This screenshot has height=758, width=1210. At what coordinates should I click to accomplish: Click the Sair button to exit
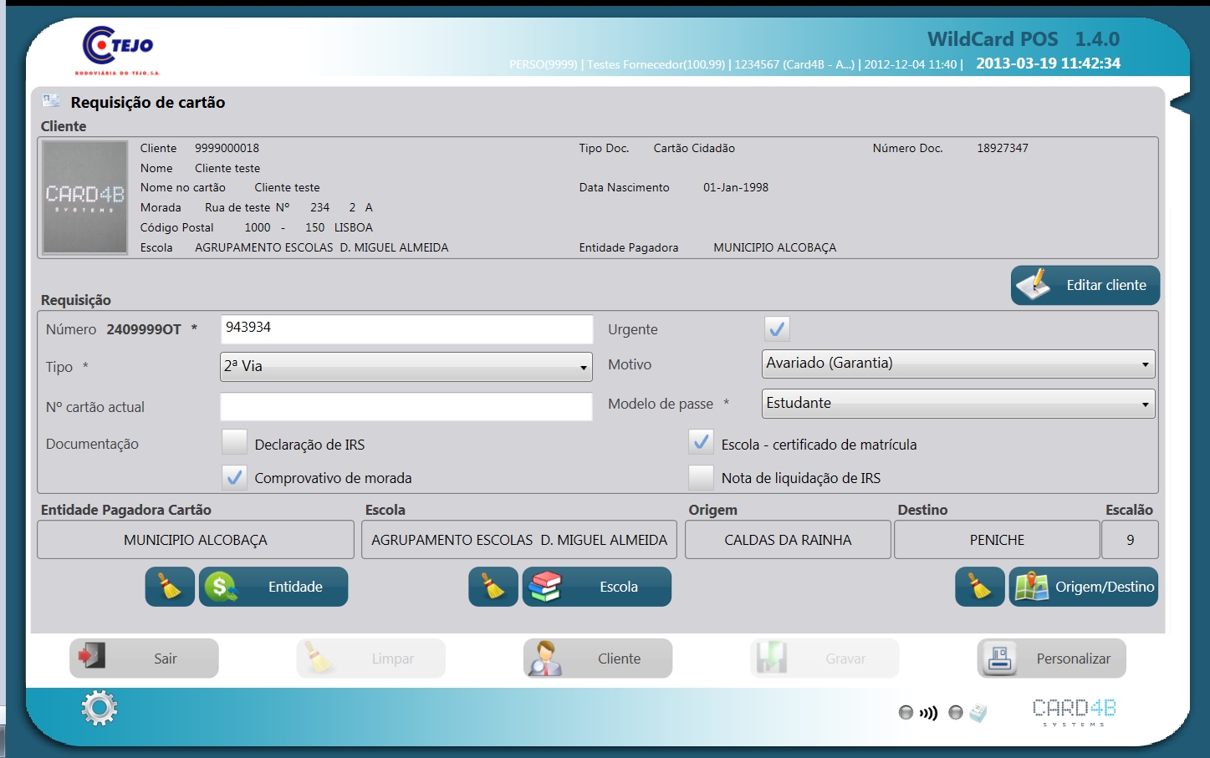(144, 659)
